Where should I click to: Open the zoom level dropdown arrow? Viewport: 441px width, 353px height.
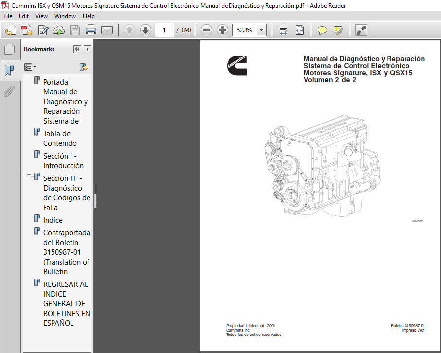(x=261, y=30)
